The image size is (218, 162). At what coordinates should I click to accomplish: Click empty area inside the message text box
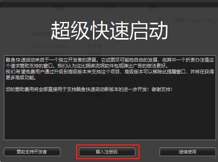tap(110, 115)
